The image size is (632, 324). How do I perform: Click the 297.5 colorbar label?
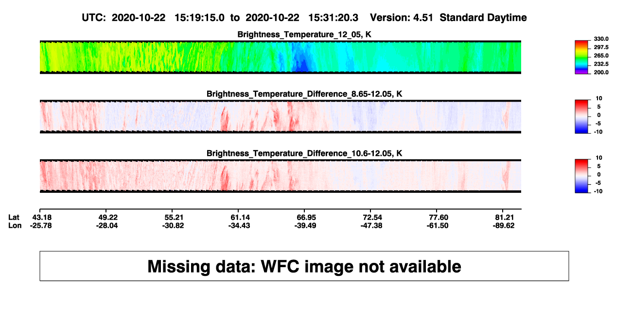click(602, 47)
